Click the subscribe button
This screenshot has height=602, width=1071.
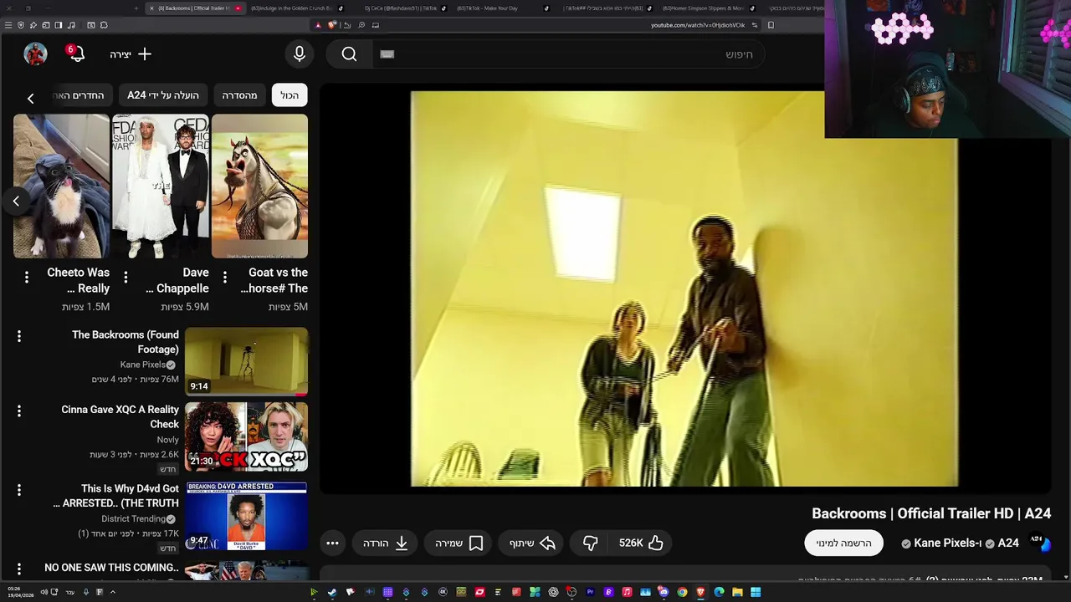point(843,543)
